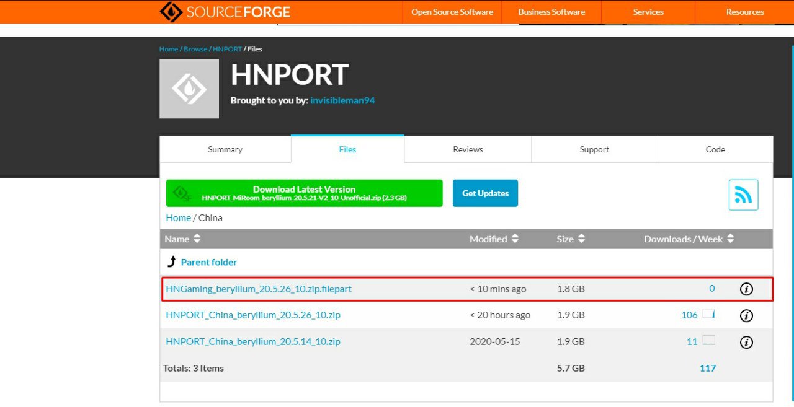Viewport: 794px width, 407px height.
Task: Click the HNPORT project avatar image
Action: [x=189, y=89]
